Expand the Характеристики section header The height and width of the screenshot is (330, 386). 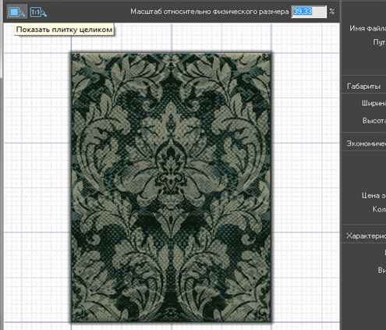pos(366,236)
